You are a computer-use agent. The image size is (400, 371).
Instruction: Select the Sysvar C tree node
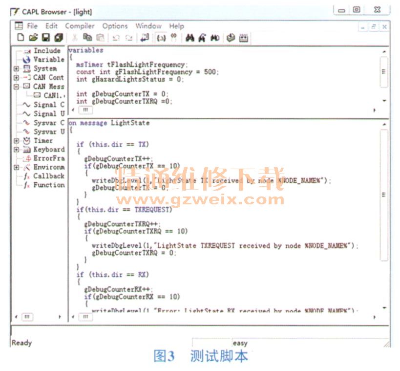coord(49,123)
